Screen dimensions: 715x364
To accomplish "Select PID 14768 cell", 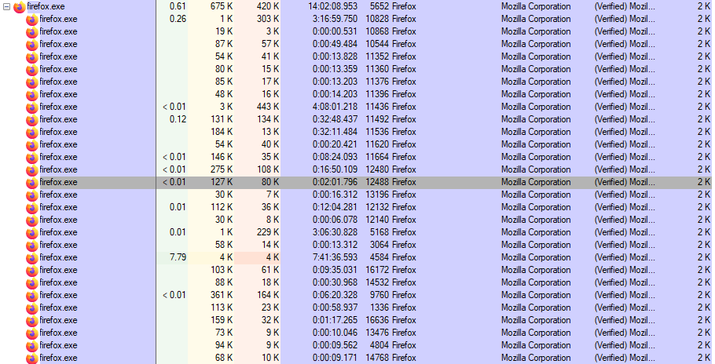I will click(377, 358).
